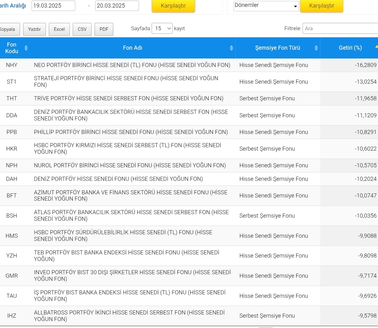Image resolution: width=378 pixels, height=328 pixels.
Task: Select fund code HKR
Action: 12,149
